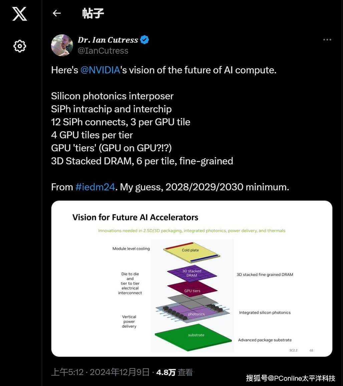343x386 pixels.
Task: Go back using the left arrow
Action: click(57, 13)
